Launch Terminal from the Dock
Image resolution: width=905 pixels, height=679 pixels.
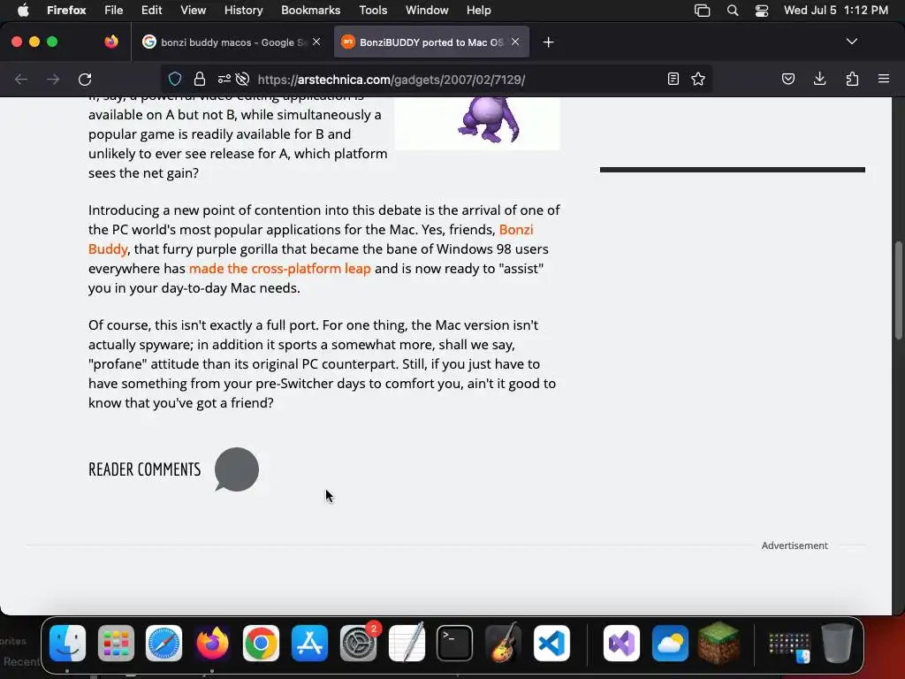pos(455,644)
